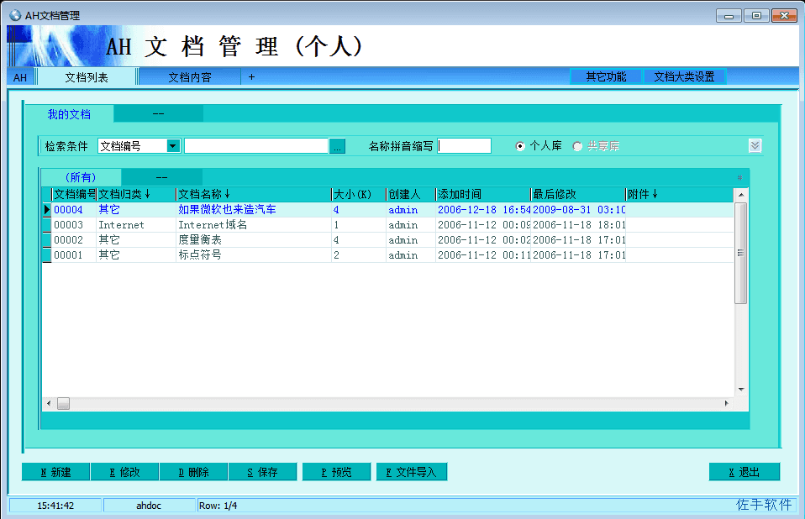Open the 我的文档 tab
This screenshot has height=519, width=805.
pos(69,114)
